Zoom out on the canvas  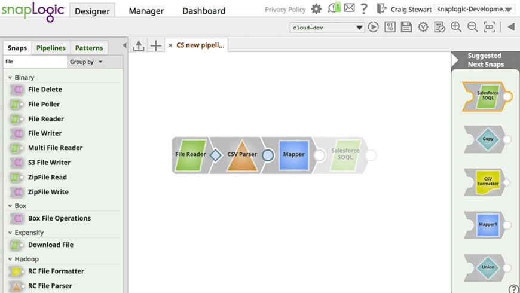pos(473,27)
